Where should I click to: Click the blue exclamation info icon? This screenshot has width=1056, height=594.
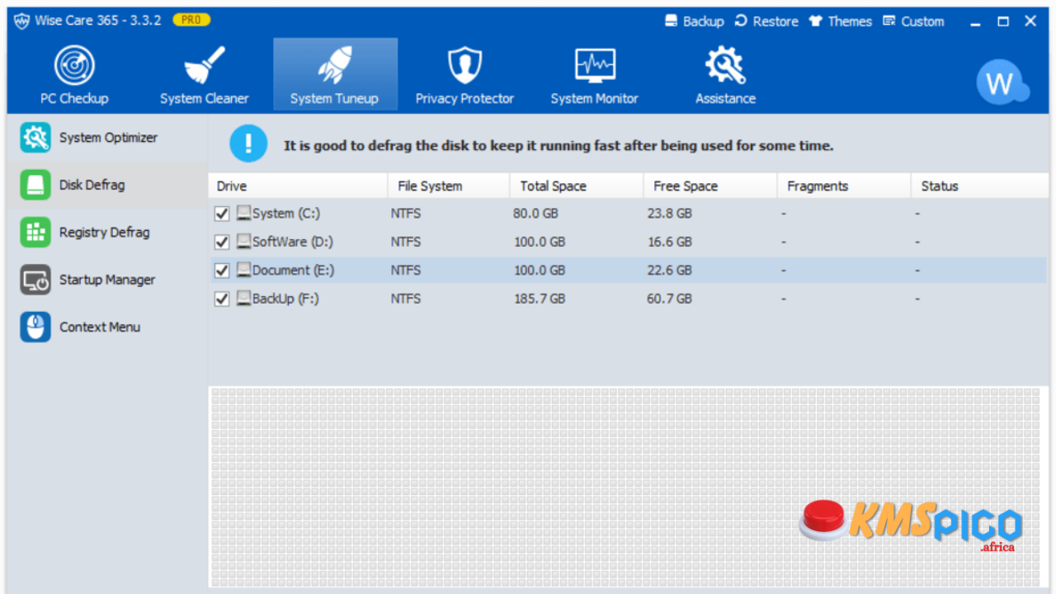(248, 144)
